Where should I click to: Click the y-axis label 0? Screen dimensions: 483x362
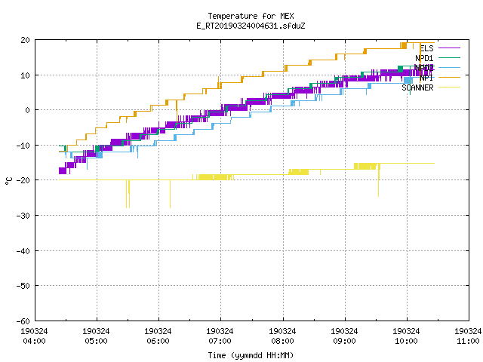(x=27, y=110)
